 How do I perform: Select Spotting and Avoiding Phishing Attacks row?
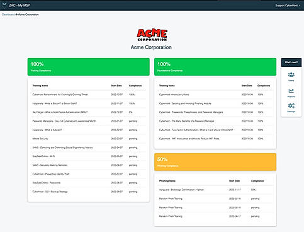click(215, 103)
